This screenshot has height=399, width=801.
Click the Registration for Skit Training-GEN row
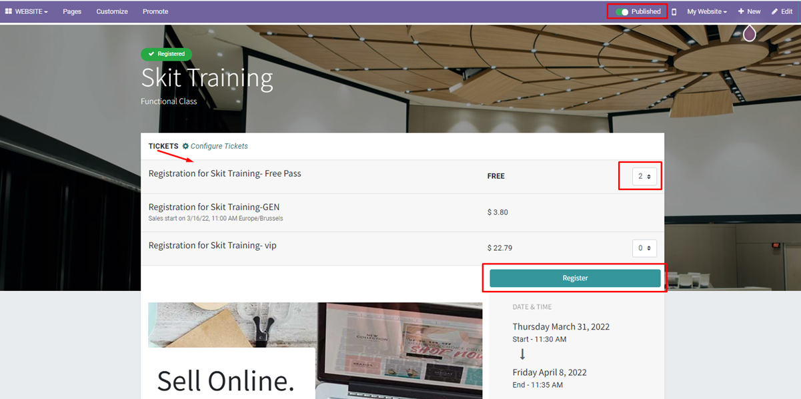pos(213,208)
